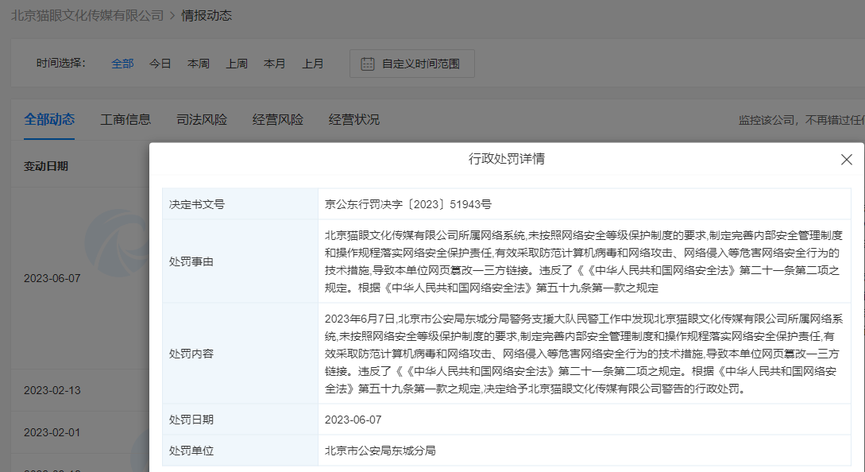The image size is (865, 472).
Task: Select the 2023-02-01 row date
Action: pyautogui.click(x=52, y=432)
